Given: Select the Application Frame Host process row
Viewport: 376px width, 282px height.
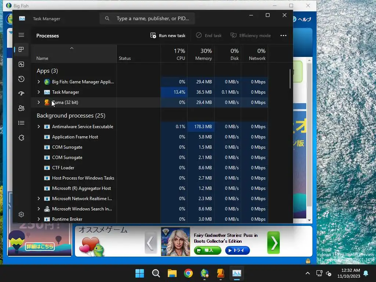Looking at the screenshot, I should 149,137.
